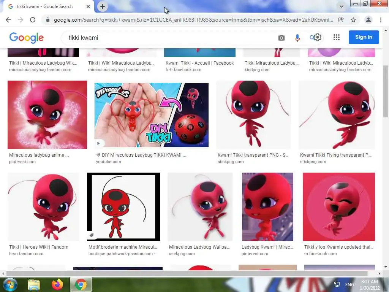Click the tikki kwami search input field
The width and height of the screenshot is (389, 292).
click(x=169, y=38)
